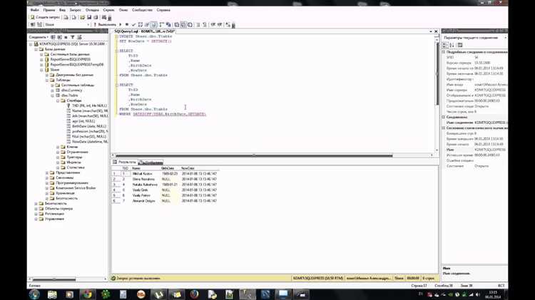The width and height of the screenshot is (535, 300).
Task: Click the editor horizontal scrollbar
Action: coord(254,155)
